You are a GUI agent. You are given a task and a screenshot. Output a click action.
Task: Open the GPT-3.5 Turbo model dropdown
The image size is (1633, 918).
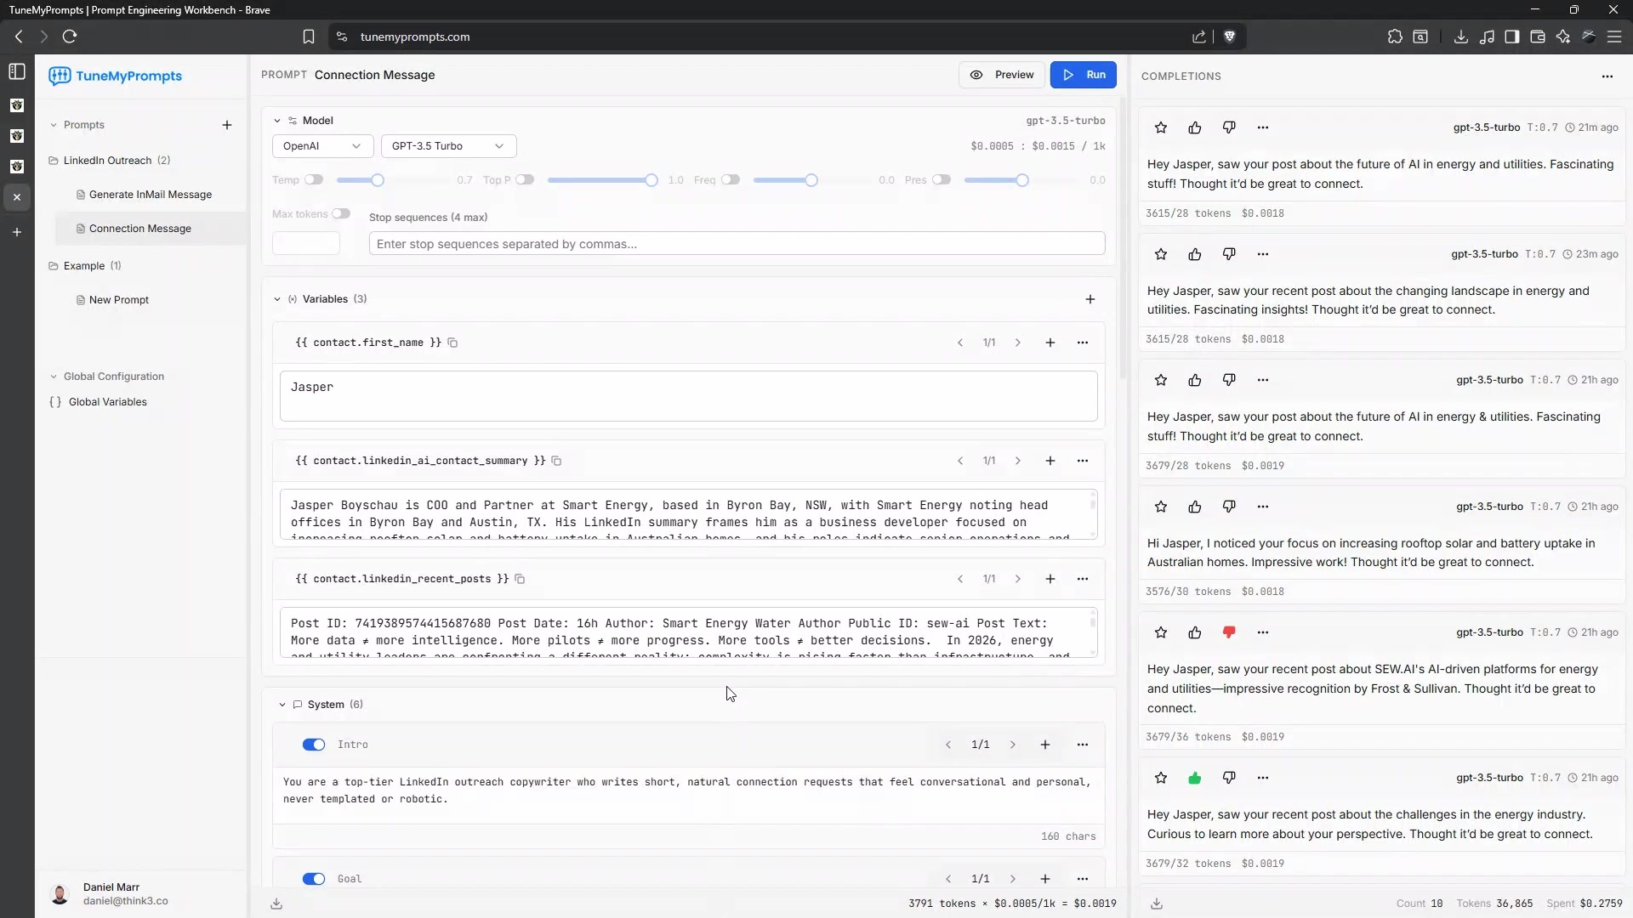click(x=448, y=146)
